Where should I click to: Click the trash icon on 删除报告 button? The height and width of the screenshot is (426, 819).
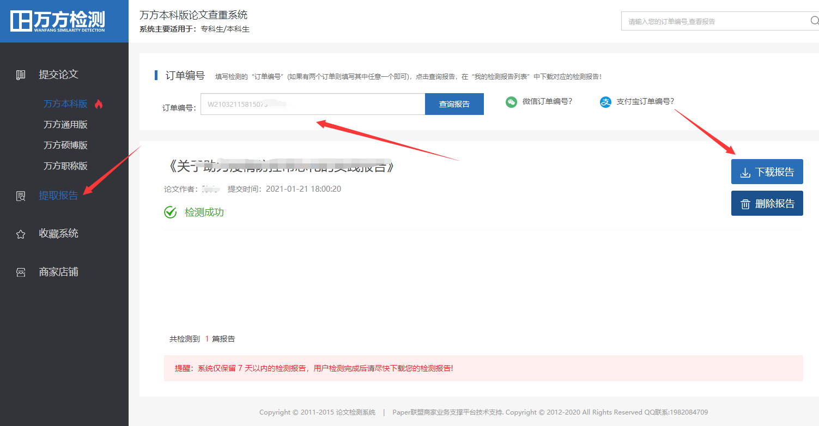pyautogui.click(x=745, y=204)
